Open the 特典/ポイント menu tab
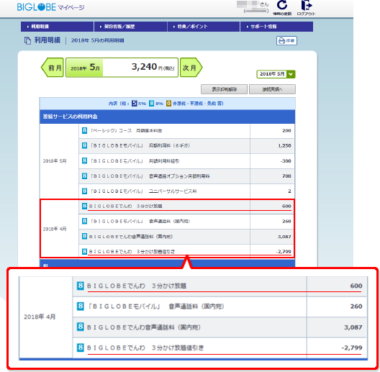 point(204,27)
